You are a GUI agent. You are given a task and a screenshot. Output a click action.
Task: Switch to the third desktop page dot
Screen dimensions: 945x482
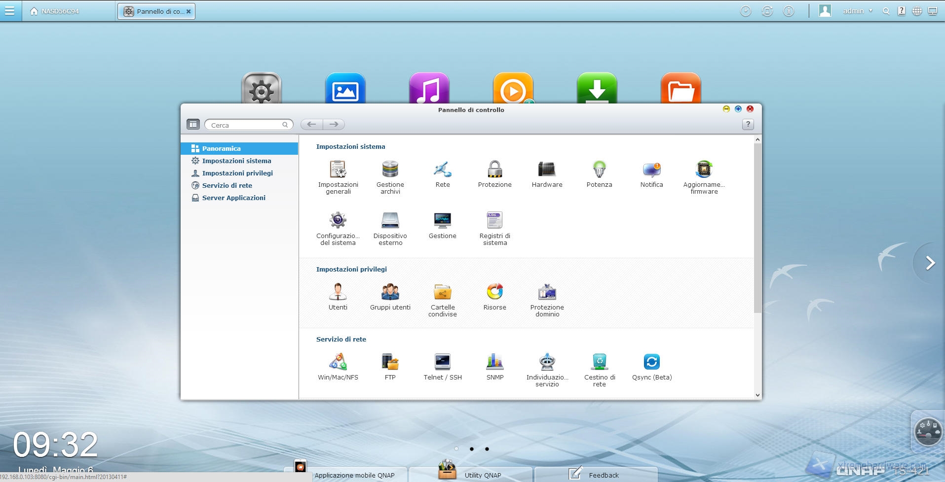(487, 449)
